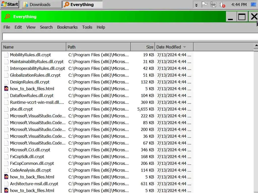Viewport: 258px width, 193px height.
Task: Select the DesignRules.dll.crypt file name
Action: 30,82
